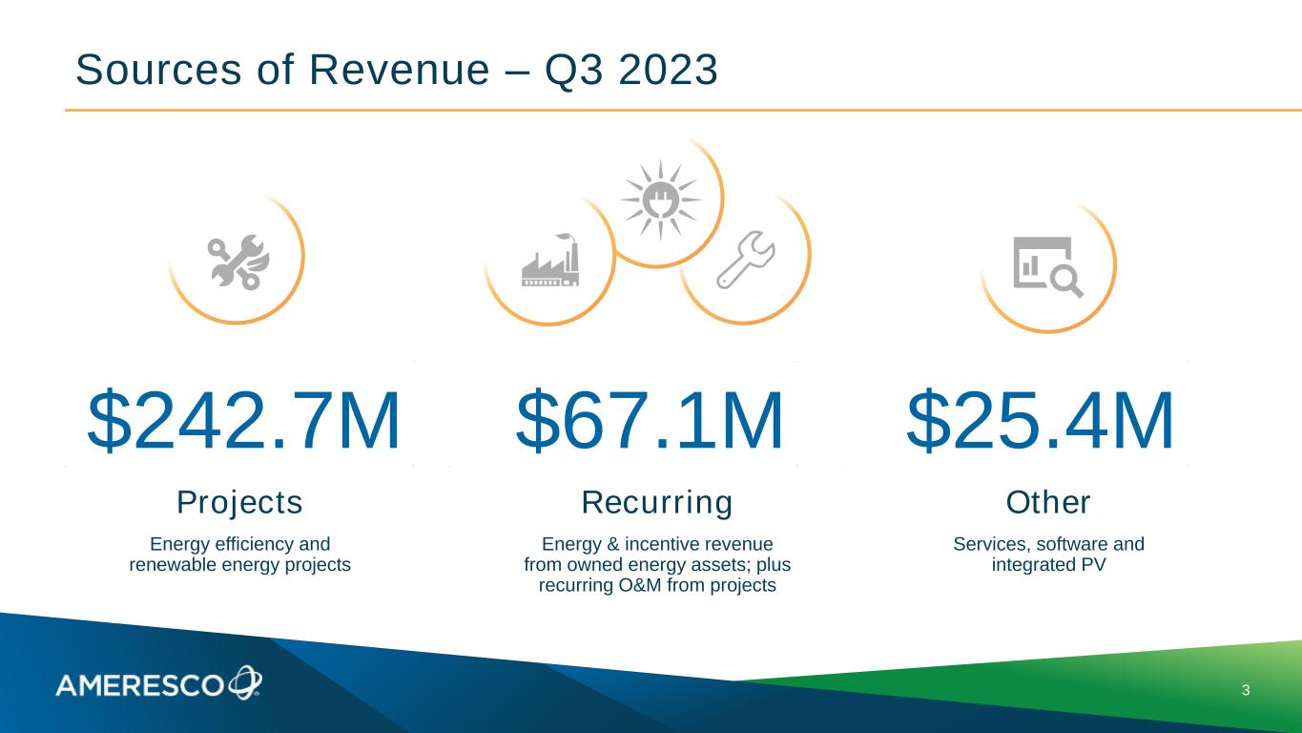Click the Ameresco orbit logo symbol
The width and height of the screenshot is (1302, 733).
tap(245, 681)
